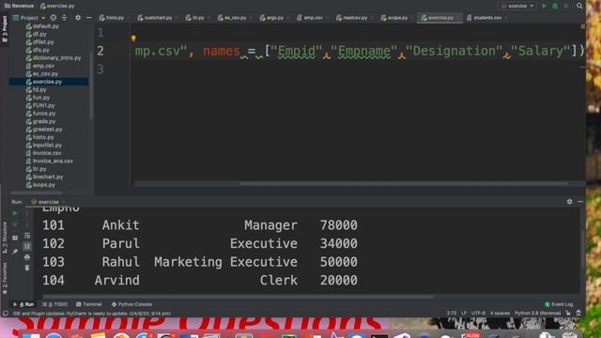Click the Locate/scroll-from-source icon in Project panel
Viewport: 601px width, 338px height.
click(54, 18)
